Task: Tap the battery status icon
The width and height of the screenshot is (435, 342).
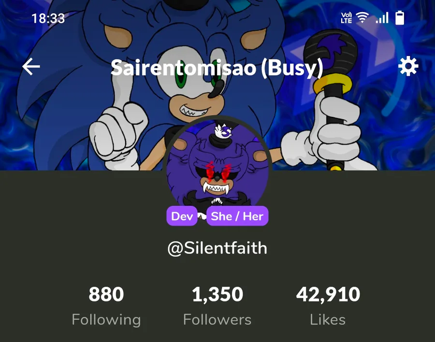Action: click(x=400, y=18)
